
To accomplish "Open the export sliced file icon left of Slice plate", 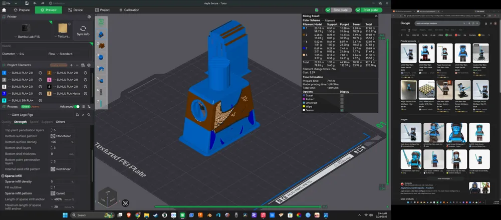I will (317, 10).
